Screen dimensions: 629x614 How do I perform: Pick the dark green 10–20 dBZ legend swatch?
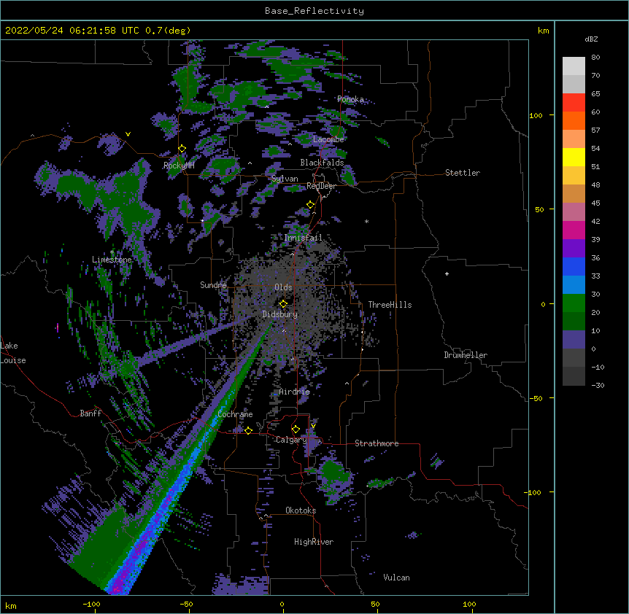(574, 321)
